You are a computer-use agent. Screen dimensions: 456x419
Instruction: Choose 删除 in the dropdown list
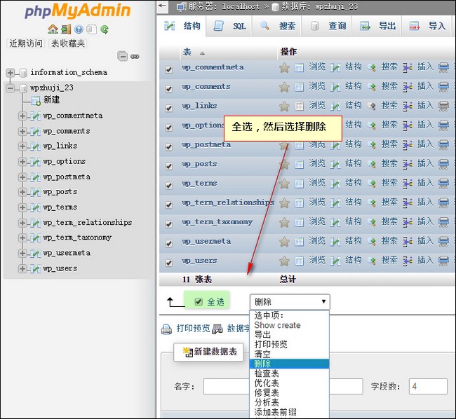pos(289,364)
